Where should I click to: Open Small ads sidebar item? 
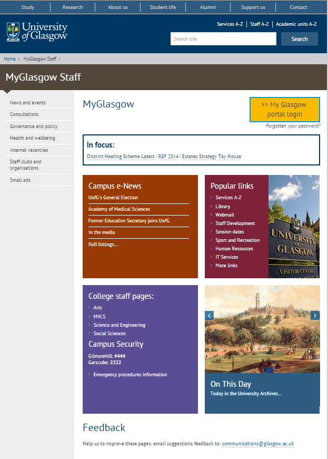pyautogui.click(x=20, y=180)
